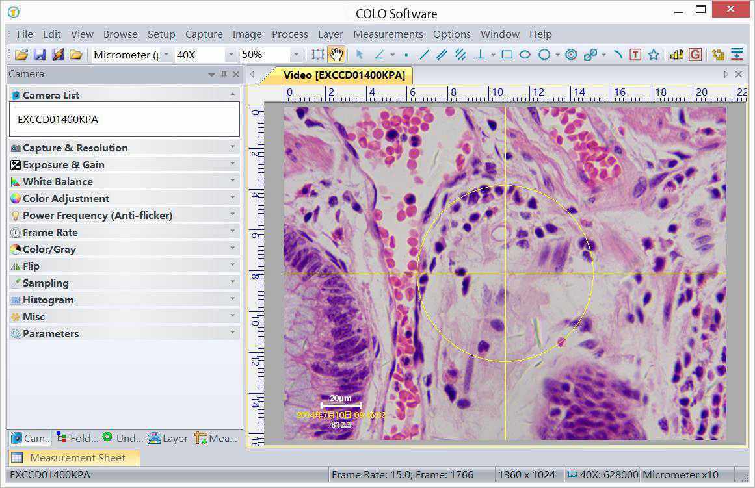This screenshot has width=755, height=488.
Task: Activate the Text annotation tool
Action: 635,55
